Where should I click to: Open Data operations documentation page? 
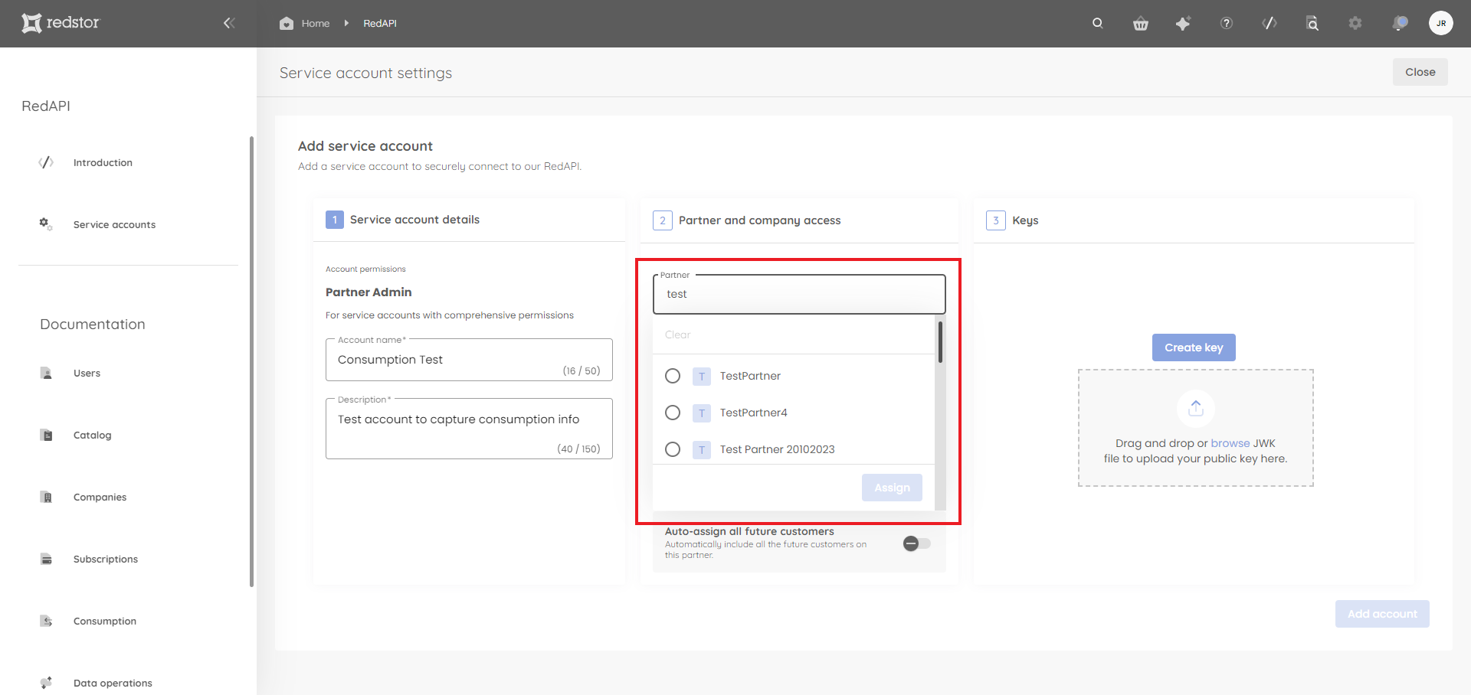[x=113, y=683]
